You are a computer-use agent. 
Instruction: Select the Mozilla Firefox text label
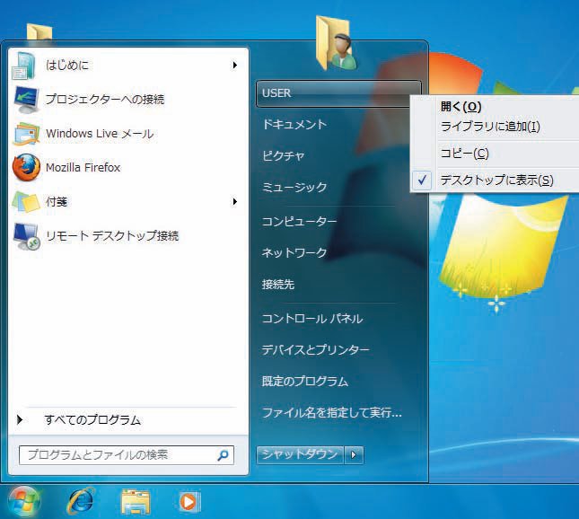(83, 167)
